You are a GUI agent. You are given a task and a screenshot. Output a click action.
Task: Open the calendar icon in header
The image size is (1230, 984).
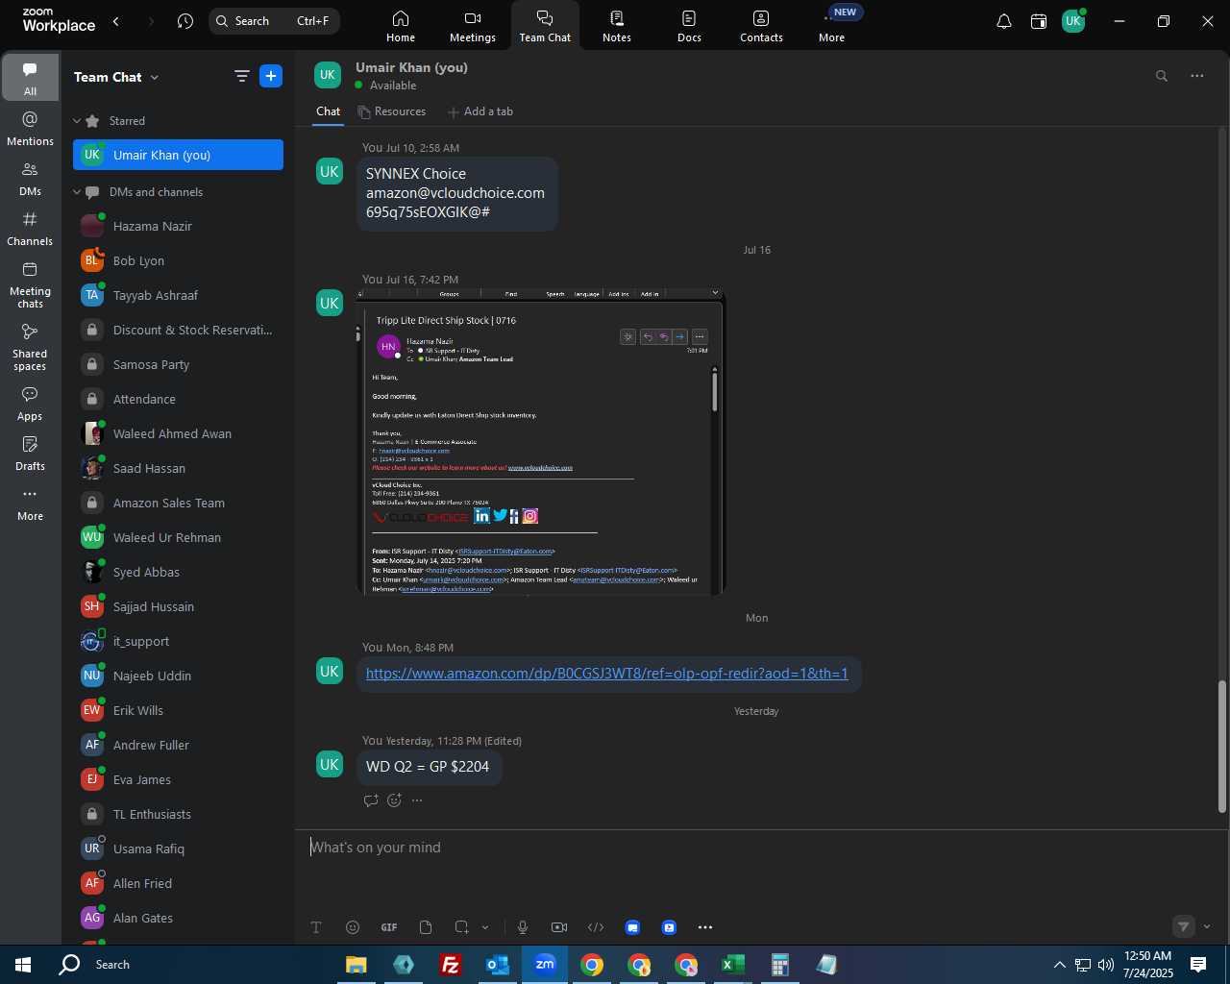coord(1039,21)
